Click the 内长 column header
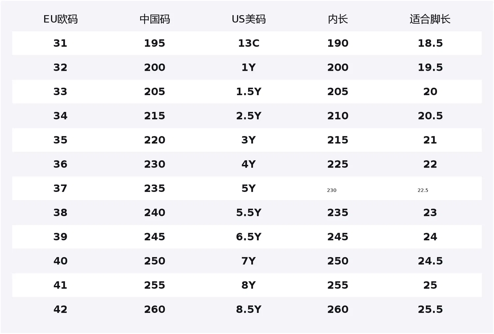This screenshot has width=494, height=334. click(x=338, y=19)
